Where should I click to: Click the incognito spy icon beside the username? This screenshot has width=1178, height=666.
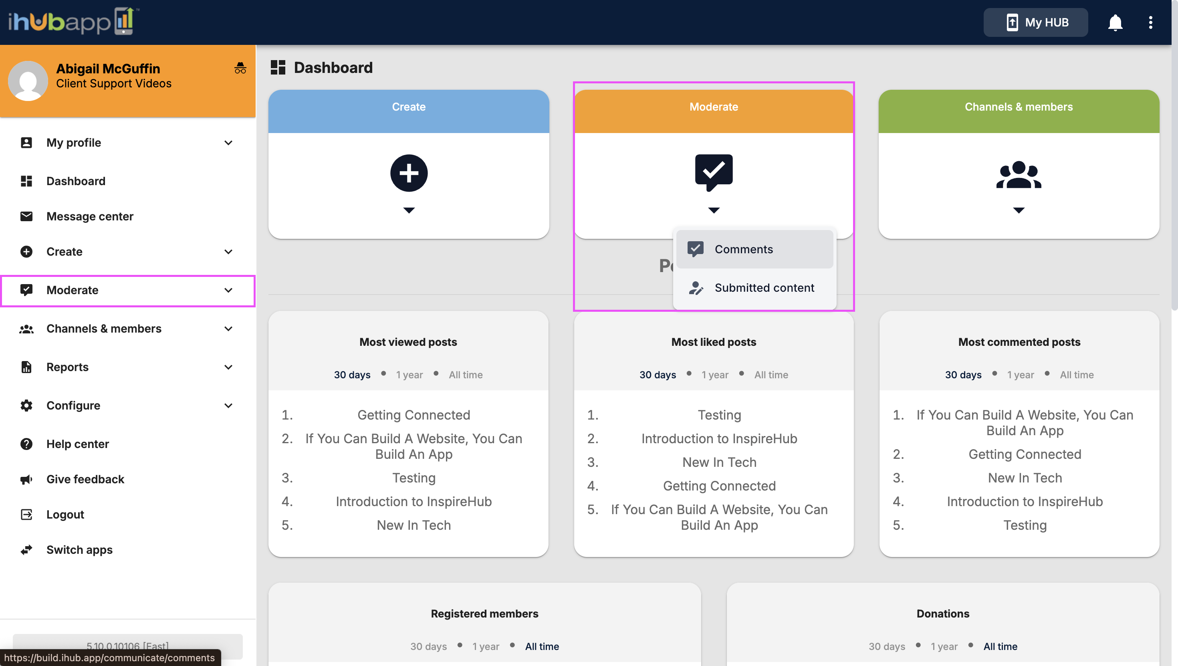tap(240, 68)
